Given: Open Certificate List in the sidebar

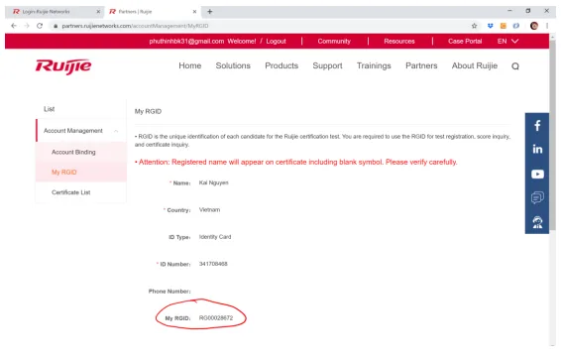Looking at the screenshot, I should (x=70, y=192).
